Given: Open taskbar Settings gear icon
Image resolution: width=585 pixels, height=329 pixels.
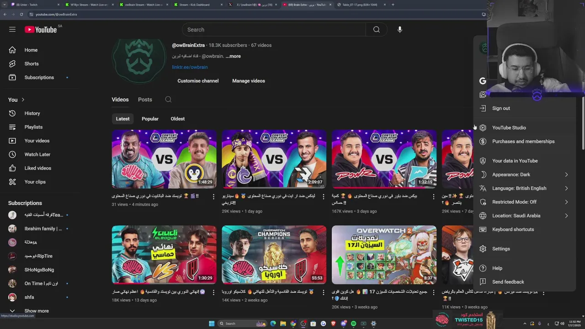Looking at the screenshot, I should click(x=373, y=324).
